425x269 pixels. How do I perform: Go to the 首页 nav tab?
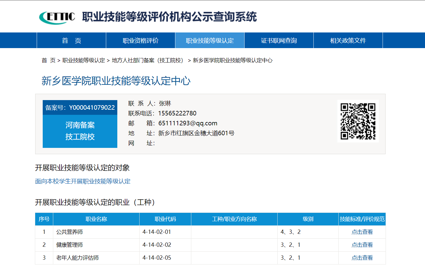72,41
